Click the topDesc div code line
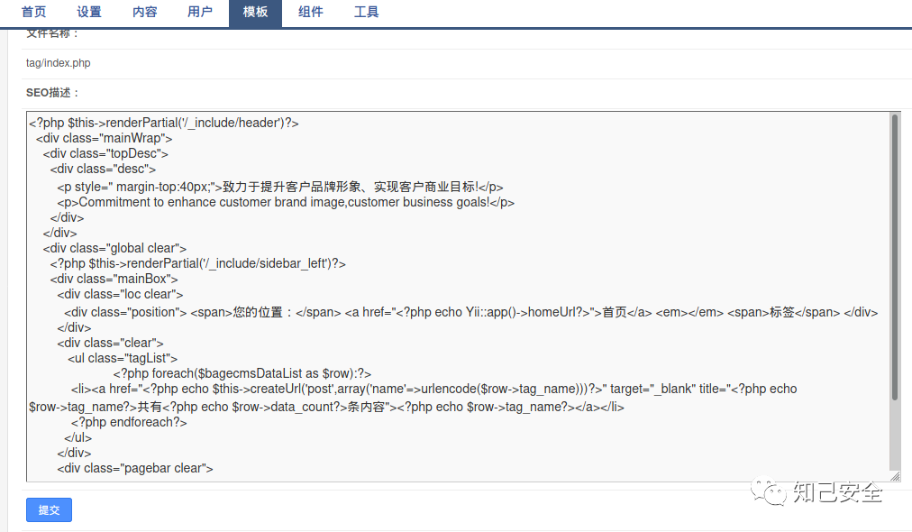This screenshot has width=912, height=532. point(105,153)
